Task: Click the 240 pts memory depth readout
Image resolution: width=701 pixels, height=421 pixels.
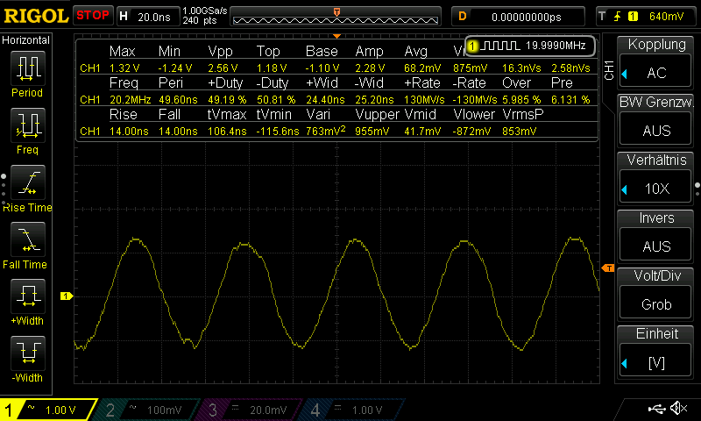Action: coord(200,20)
